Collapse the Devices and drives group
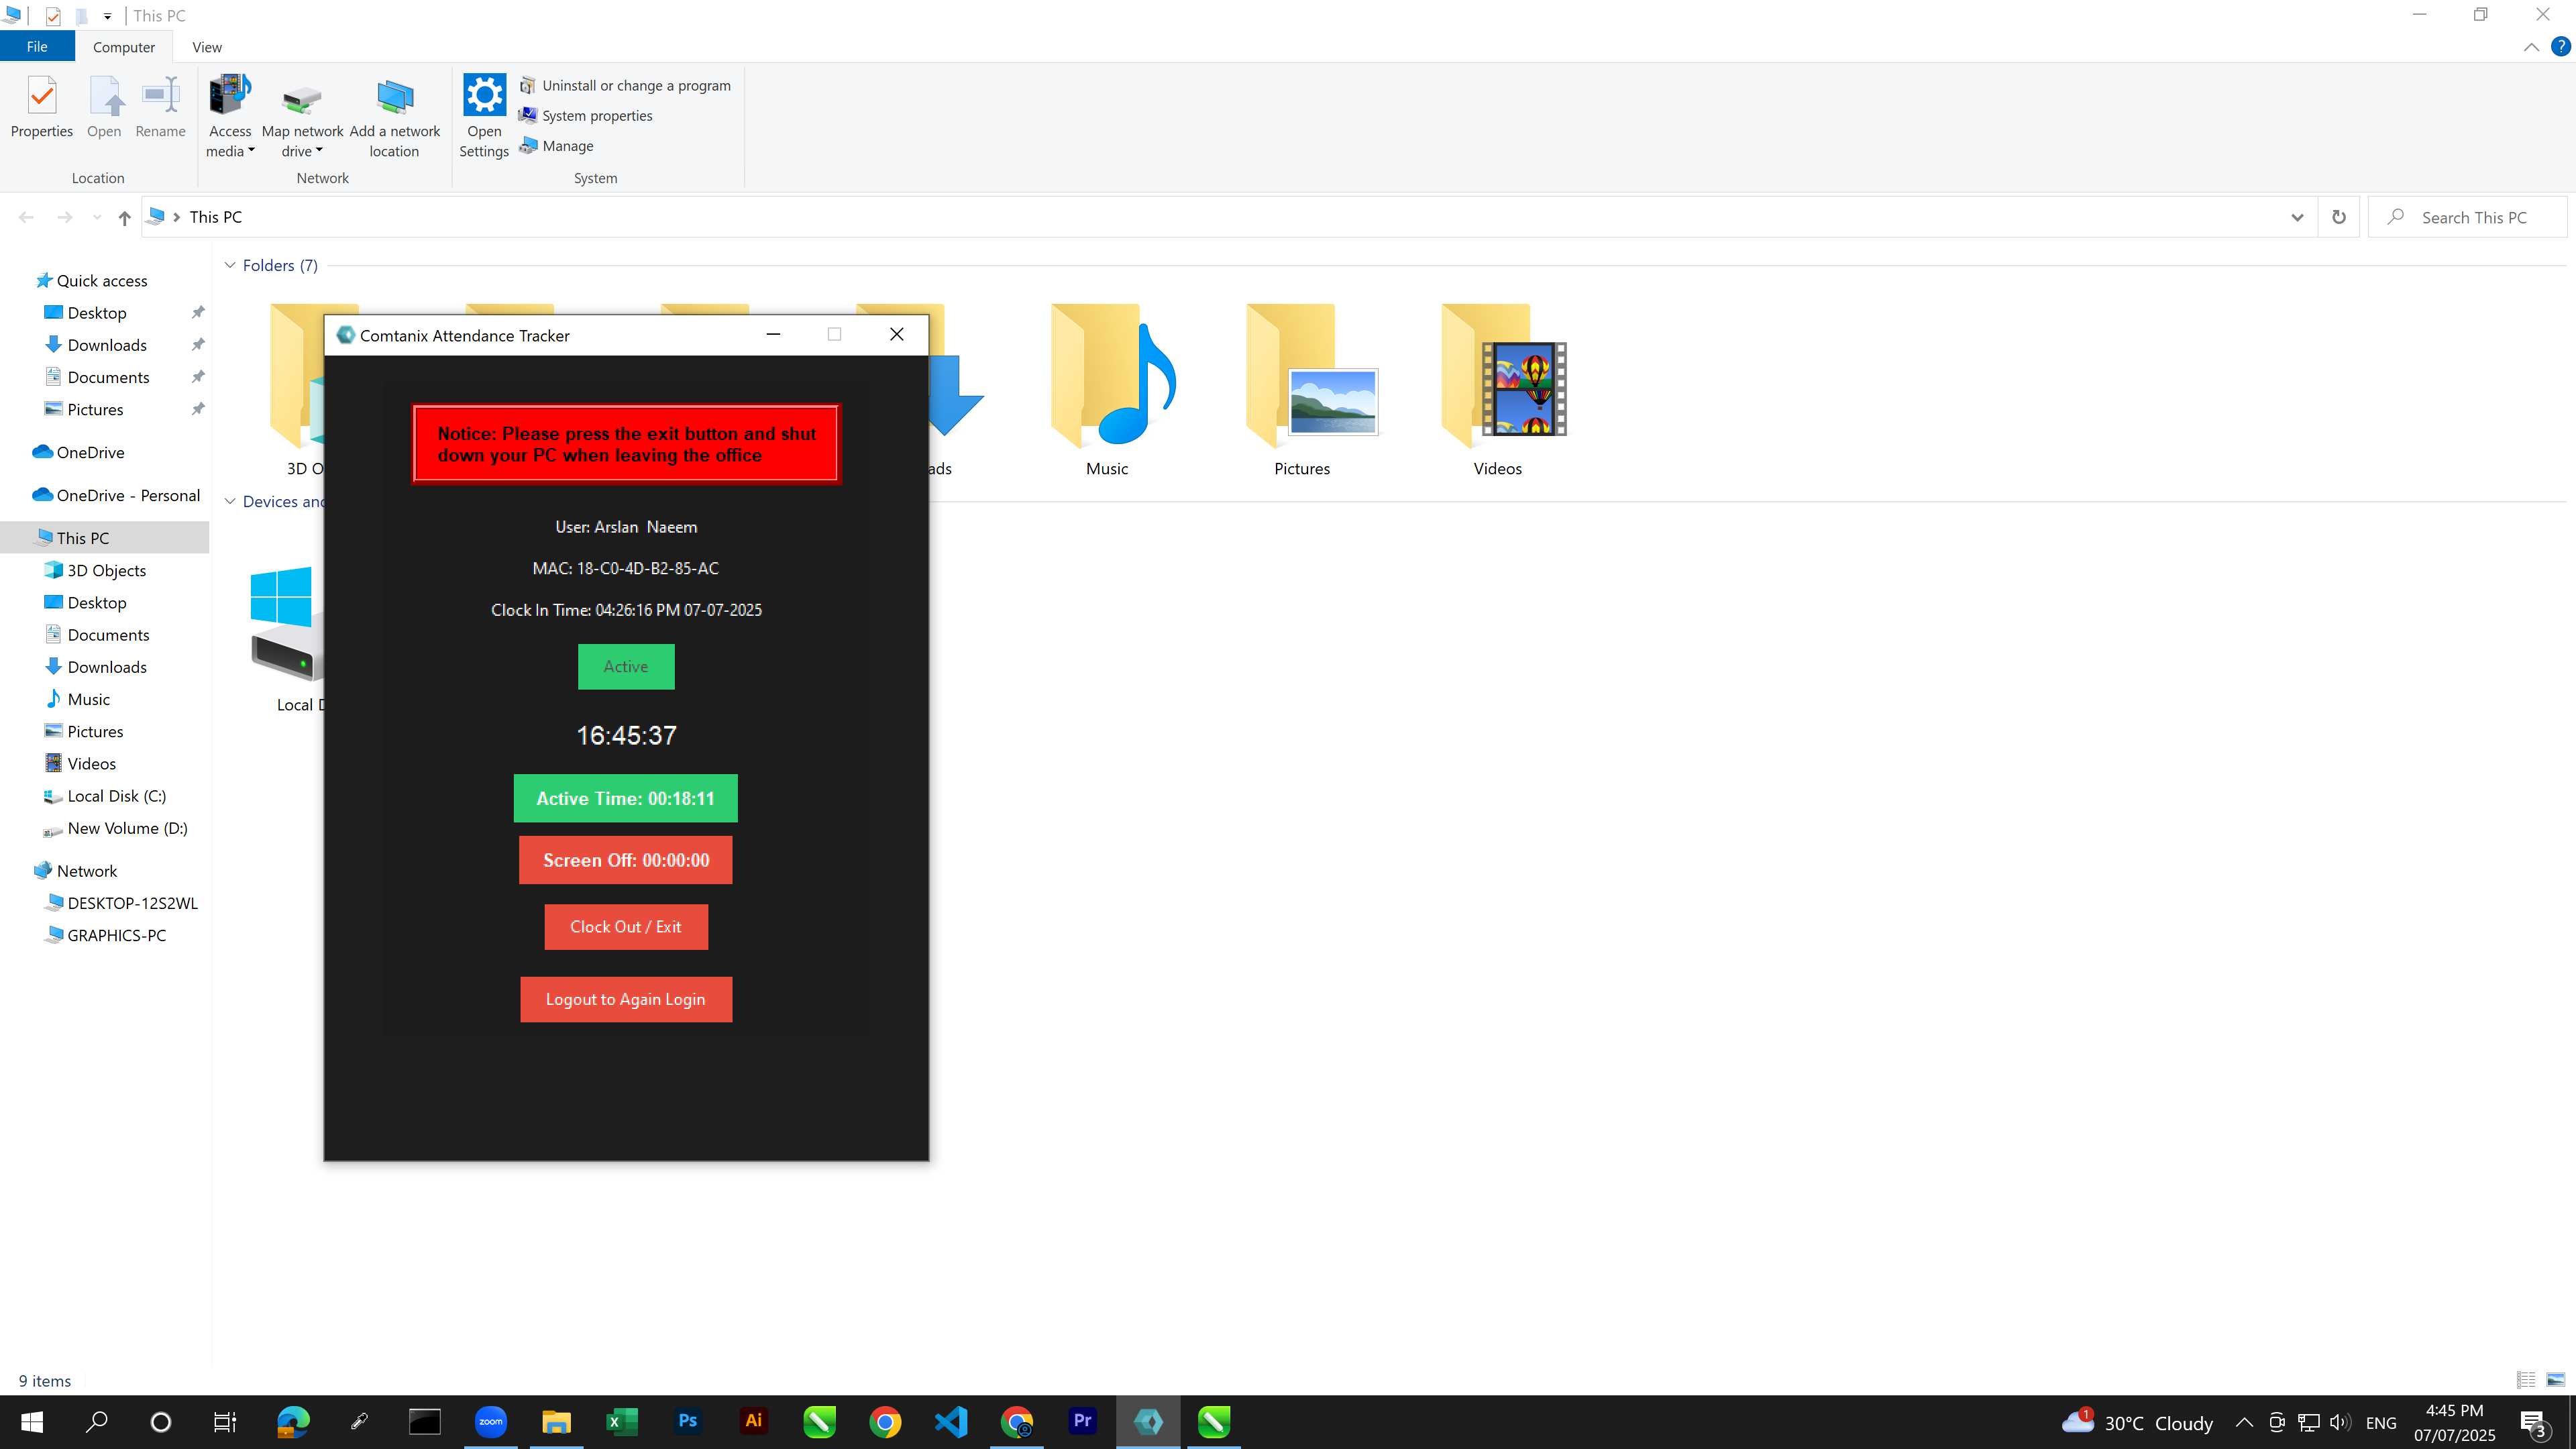Viewport: 2576px width, 1449px height. pos(230,502)
